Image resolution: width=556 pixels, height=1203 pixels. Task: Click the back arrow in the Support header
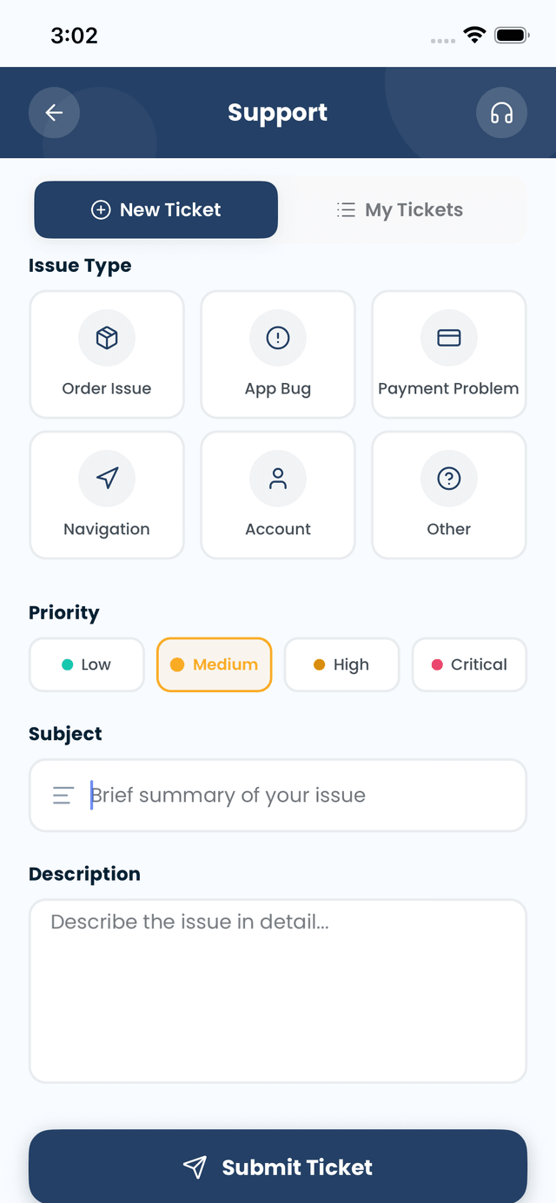tap(54, 112)
